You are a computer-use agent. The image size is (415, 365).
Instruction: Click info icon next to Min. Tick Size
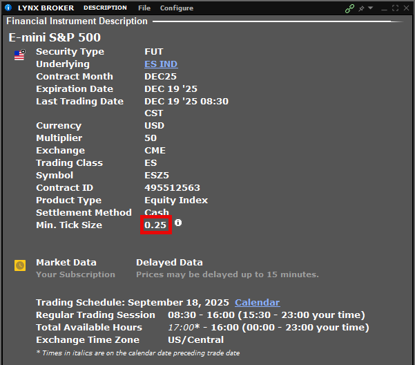178,223
